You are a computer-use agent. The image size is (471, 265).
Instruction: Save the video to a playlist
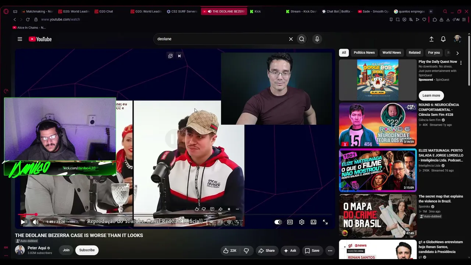(312, 251)
